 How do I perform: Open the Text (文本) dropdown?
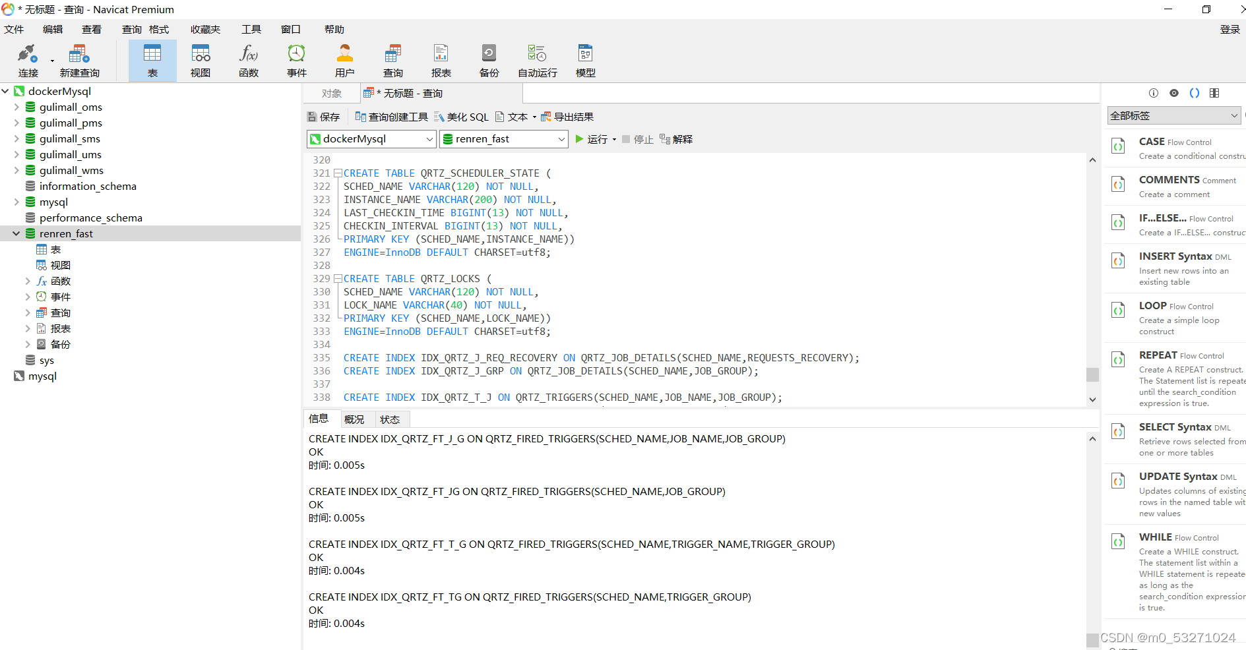tap(515, 117)
